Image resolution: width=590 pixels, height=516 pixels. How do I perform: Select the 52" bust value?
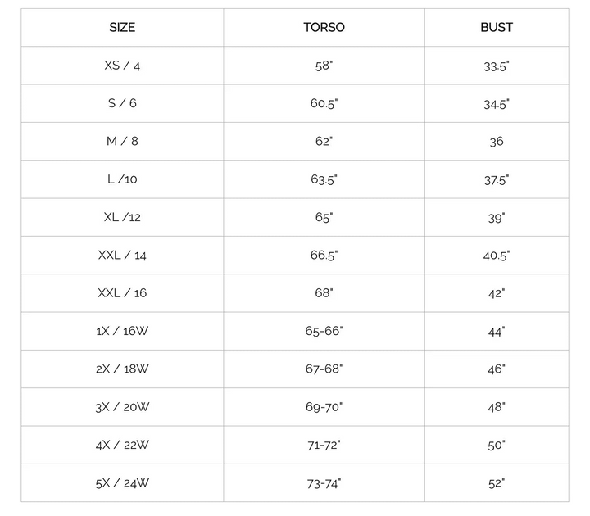pyautogui.click(x=497, y=483)
